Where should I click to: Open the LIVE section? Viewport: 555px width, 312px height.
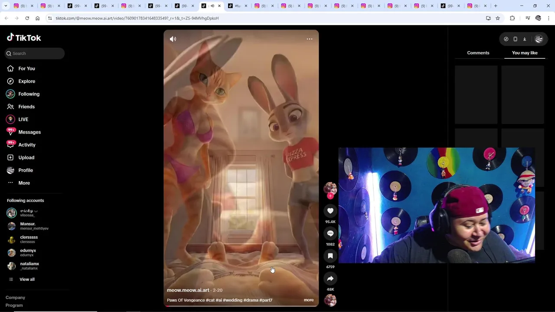tap(23, 119)
